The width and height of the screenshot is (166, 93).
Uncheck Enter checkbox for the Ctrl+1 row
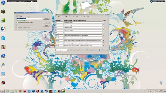103,35
